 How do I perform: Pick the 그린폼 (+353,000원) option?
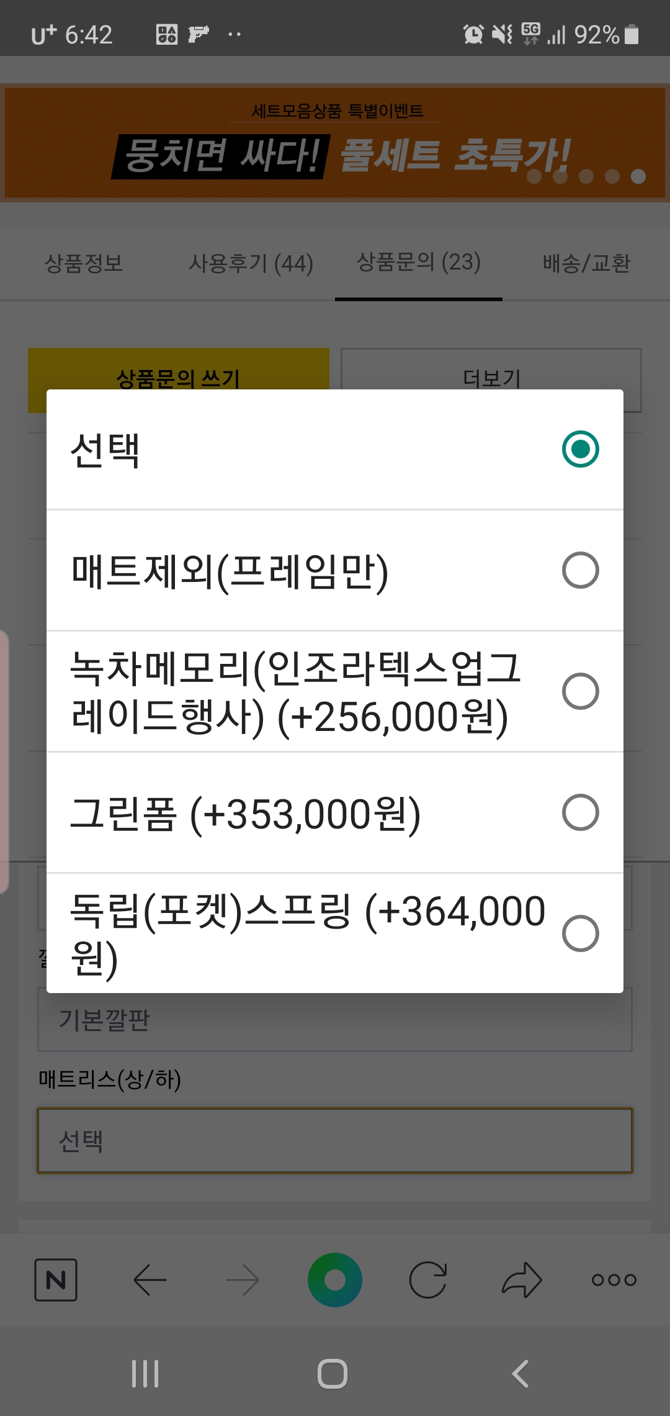(580, 812)
